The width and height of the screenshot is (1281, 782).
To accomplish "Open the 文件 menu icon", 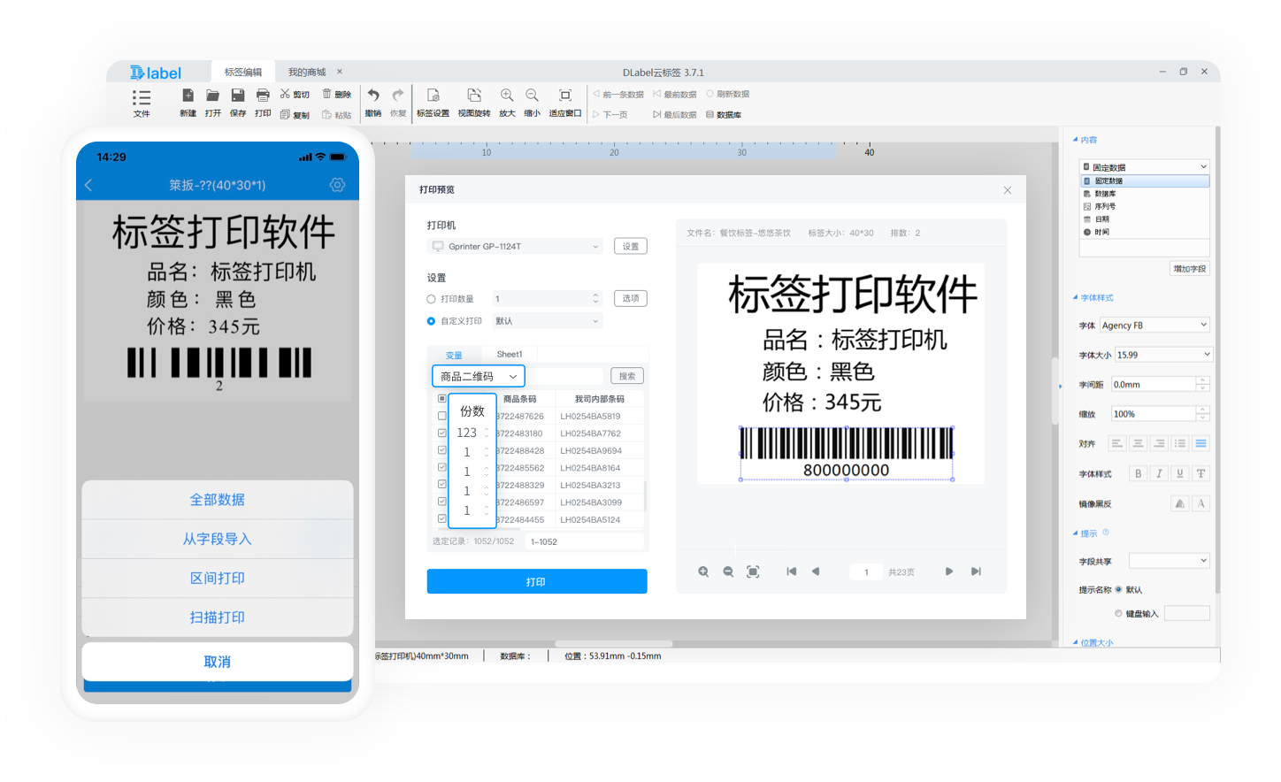I will point(142,97).
